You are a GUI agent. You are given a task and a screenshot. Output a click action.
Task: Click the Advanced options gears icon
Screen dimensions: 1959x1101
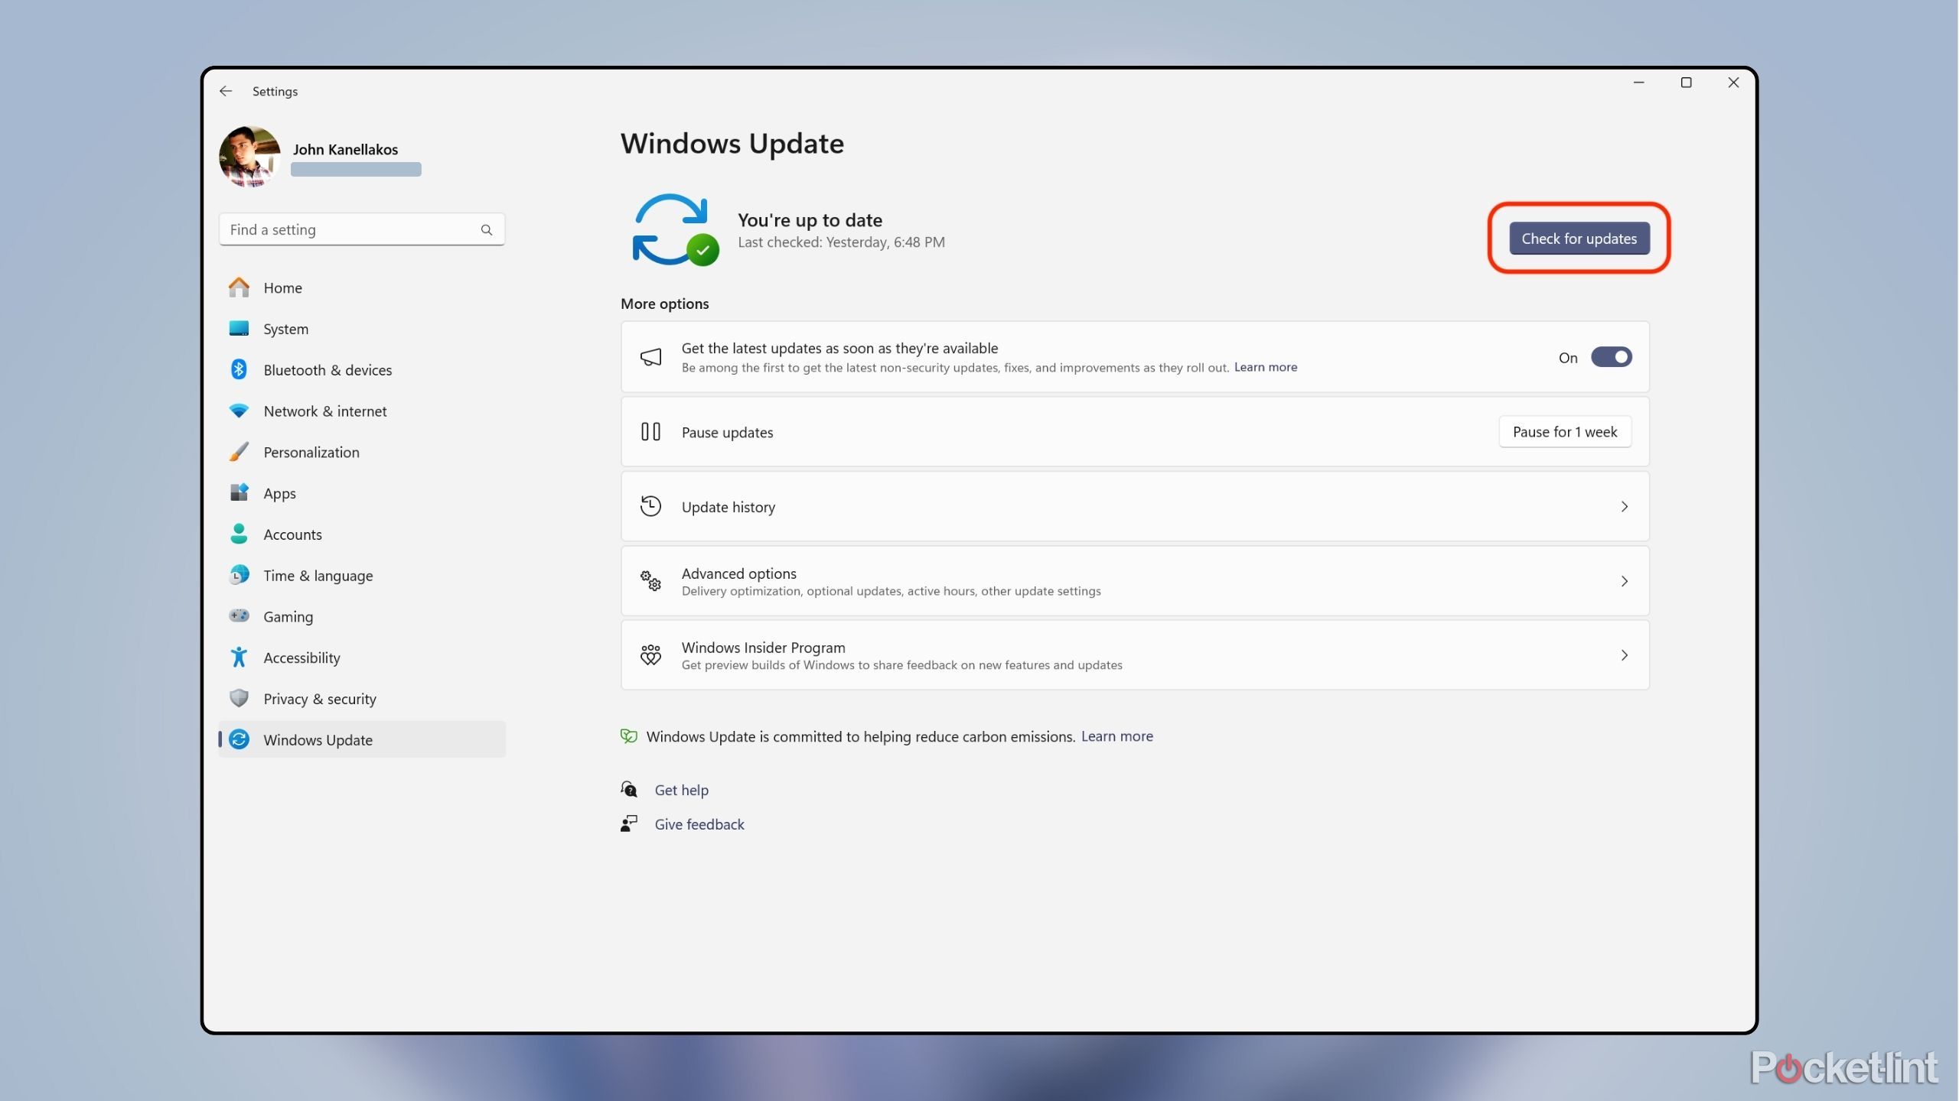coord(650,581)
